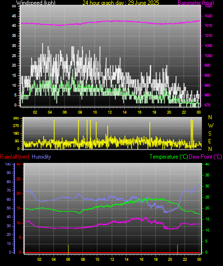The width and height of the screenshot is (223, 266).
Task: Click the 180 value on the wind direction axis
Action: pyautogui.click(x=16, y=134)
